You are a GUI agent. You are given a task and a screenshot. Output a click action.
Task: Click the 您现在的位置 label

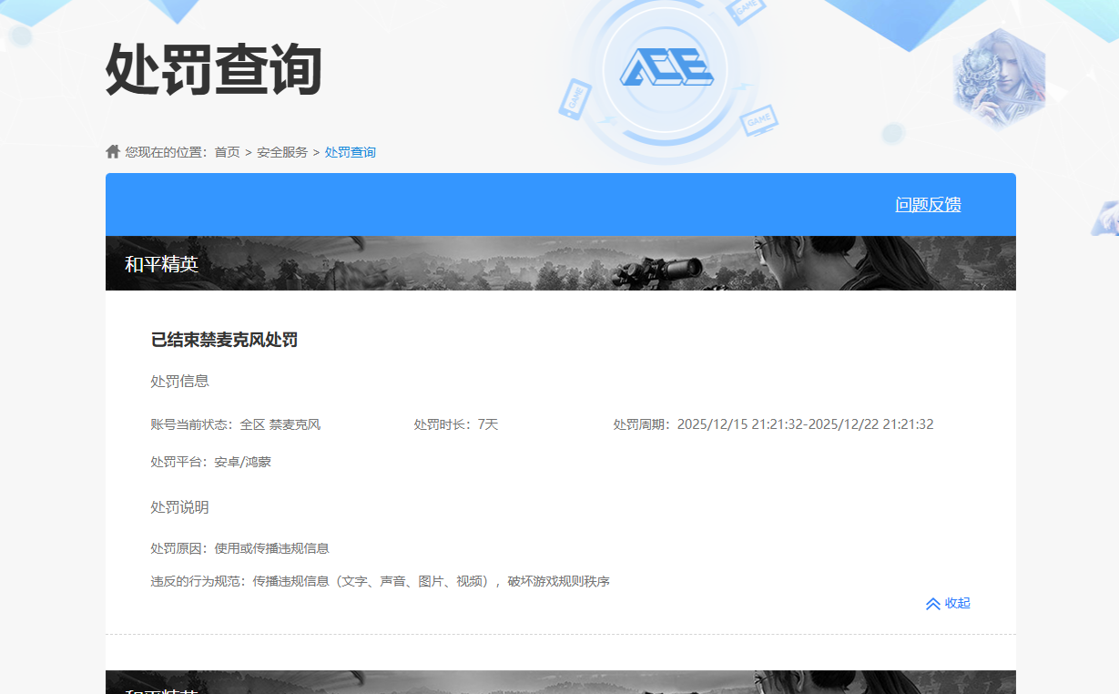click(167, 152)
